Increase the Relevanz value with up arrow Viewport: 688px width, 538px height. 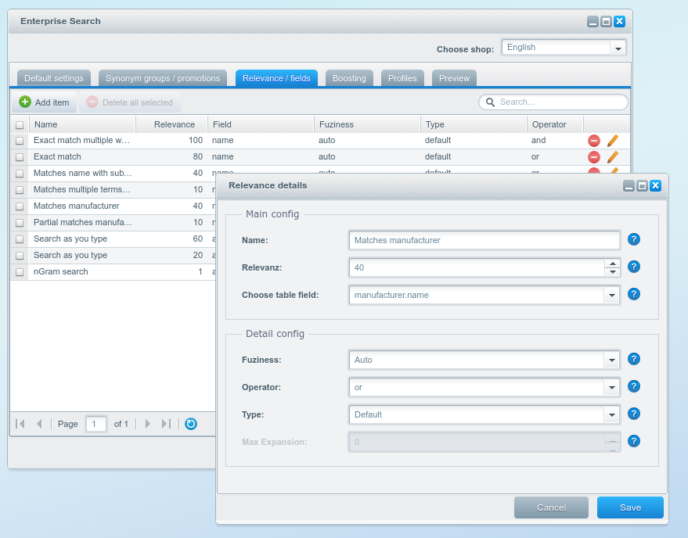click(612, 263)
